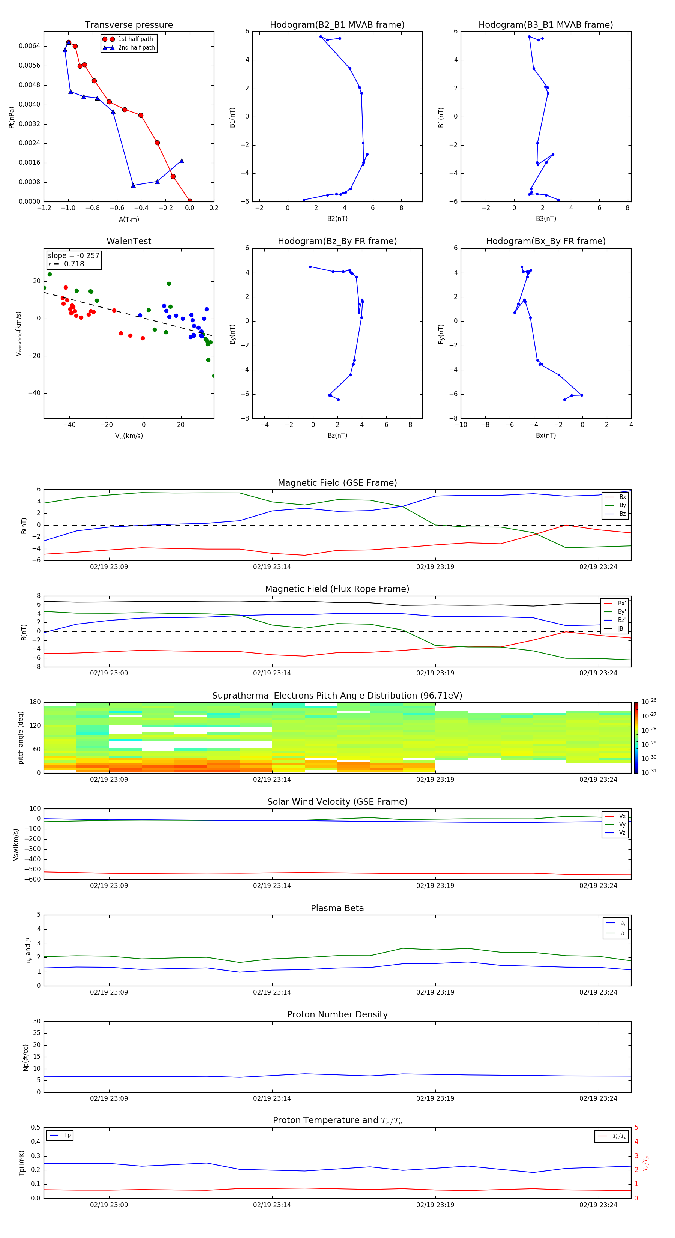Image resolution: width=675 pixels, height=1238 pixels.
Task: Click the "r = -0.718" correlation annotation
Action: 66,264
